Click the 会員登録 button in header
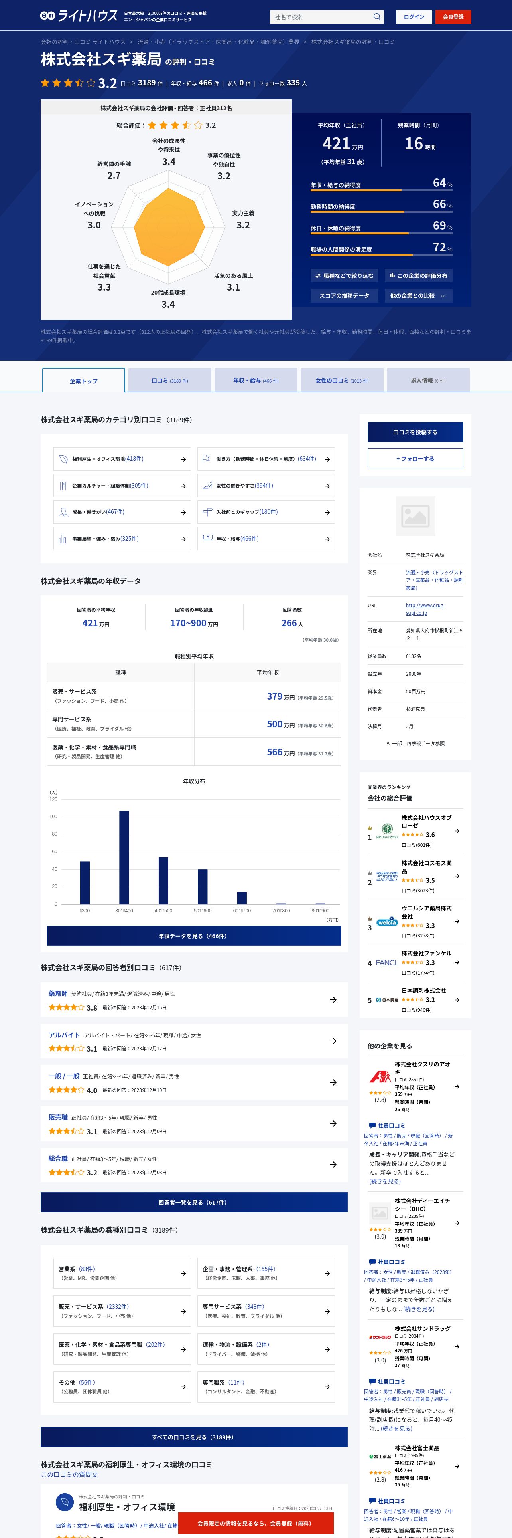This screenshot has width=512, height=1538. tap(453, 17)
